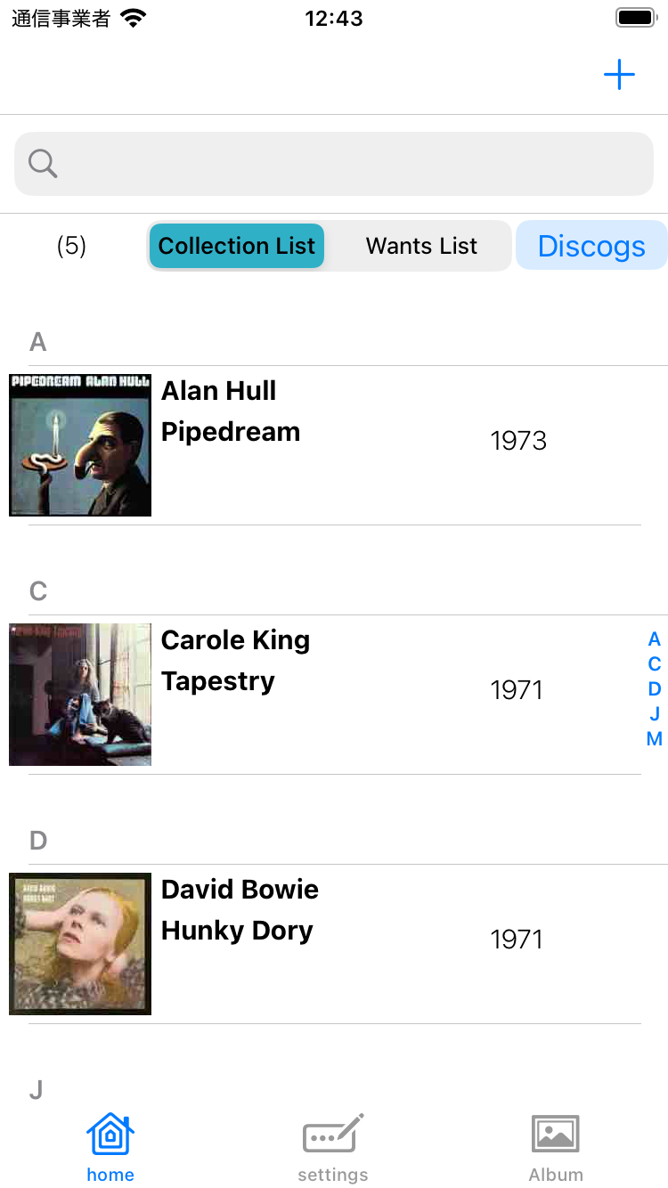Jump to section D in the index
Viewport: 668px width, 1188px height.
[x=655, y=689]
